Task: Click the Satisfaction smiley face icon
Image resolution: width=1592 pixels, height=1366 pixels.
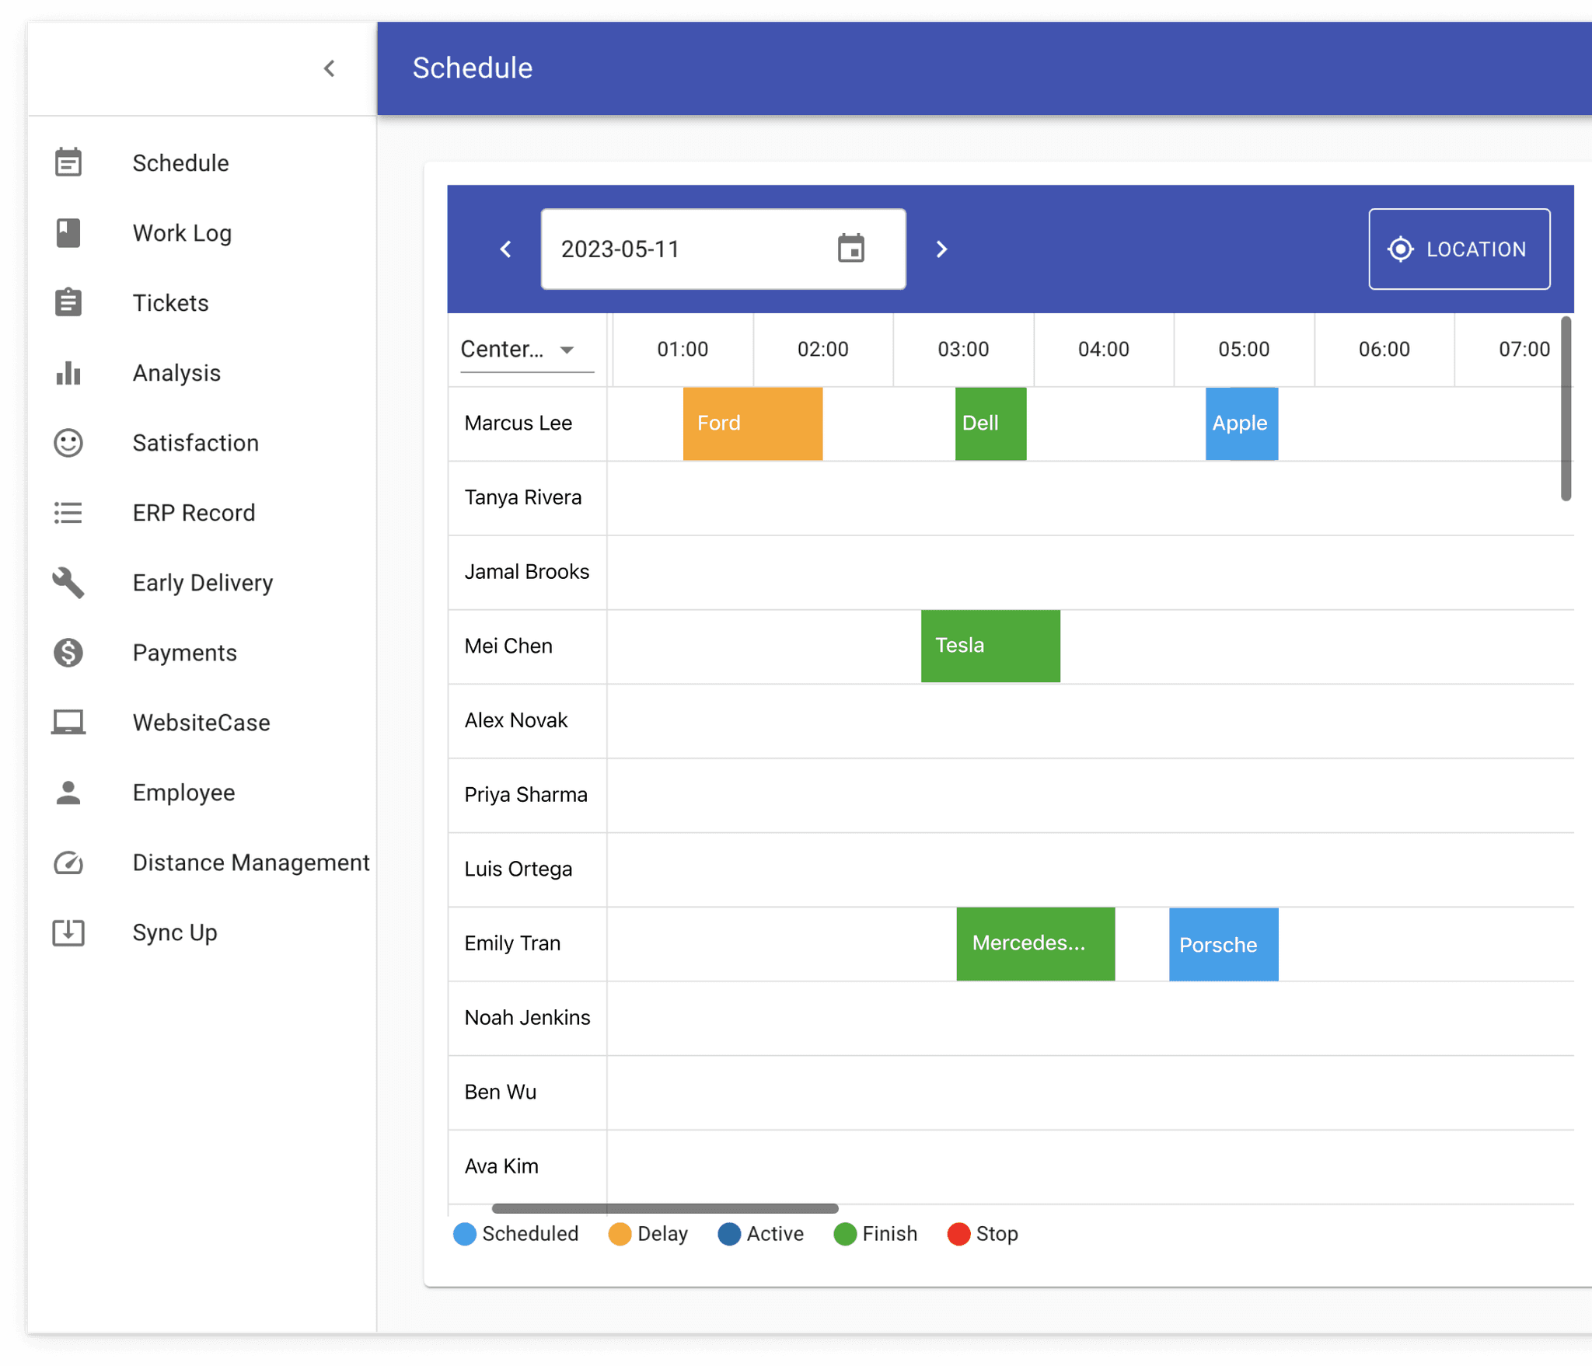Action: click(x=68, y=443)
